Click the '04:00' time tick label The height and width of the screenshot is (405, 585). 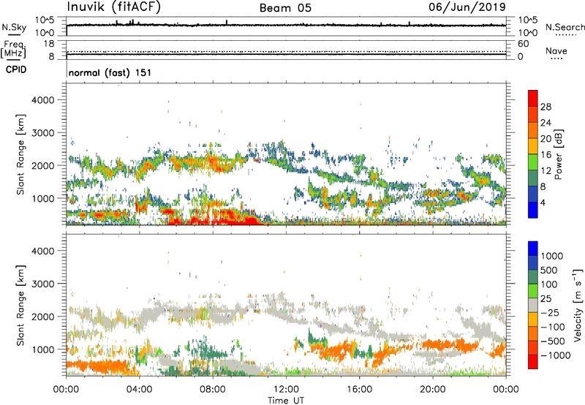point(139,390)
